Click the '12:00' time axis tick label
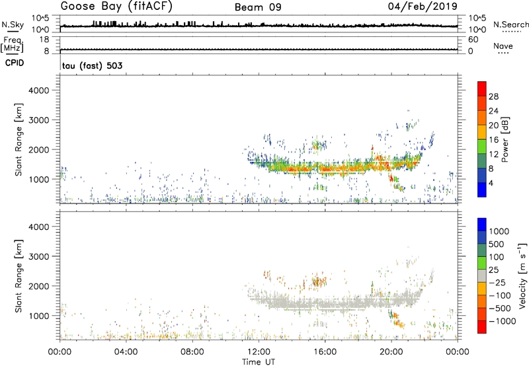Viewport: 529px width, 366px height. 259,352
